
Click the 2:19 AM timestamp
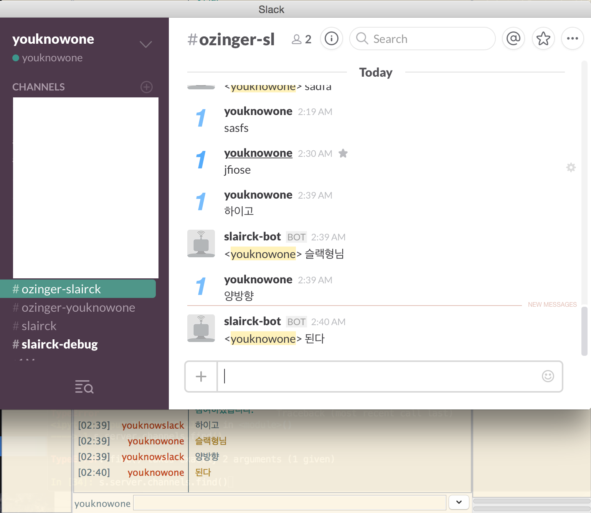pos(315,112)
